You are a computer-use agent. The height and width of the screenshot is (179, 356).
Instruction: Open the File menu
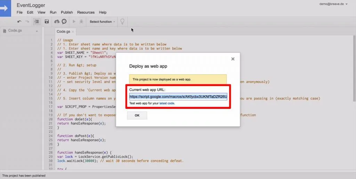tap(19, 12)
